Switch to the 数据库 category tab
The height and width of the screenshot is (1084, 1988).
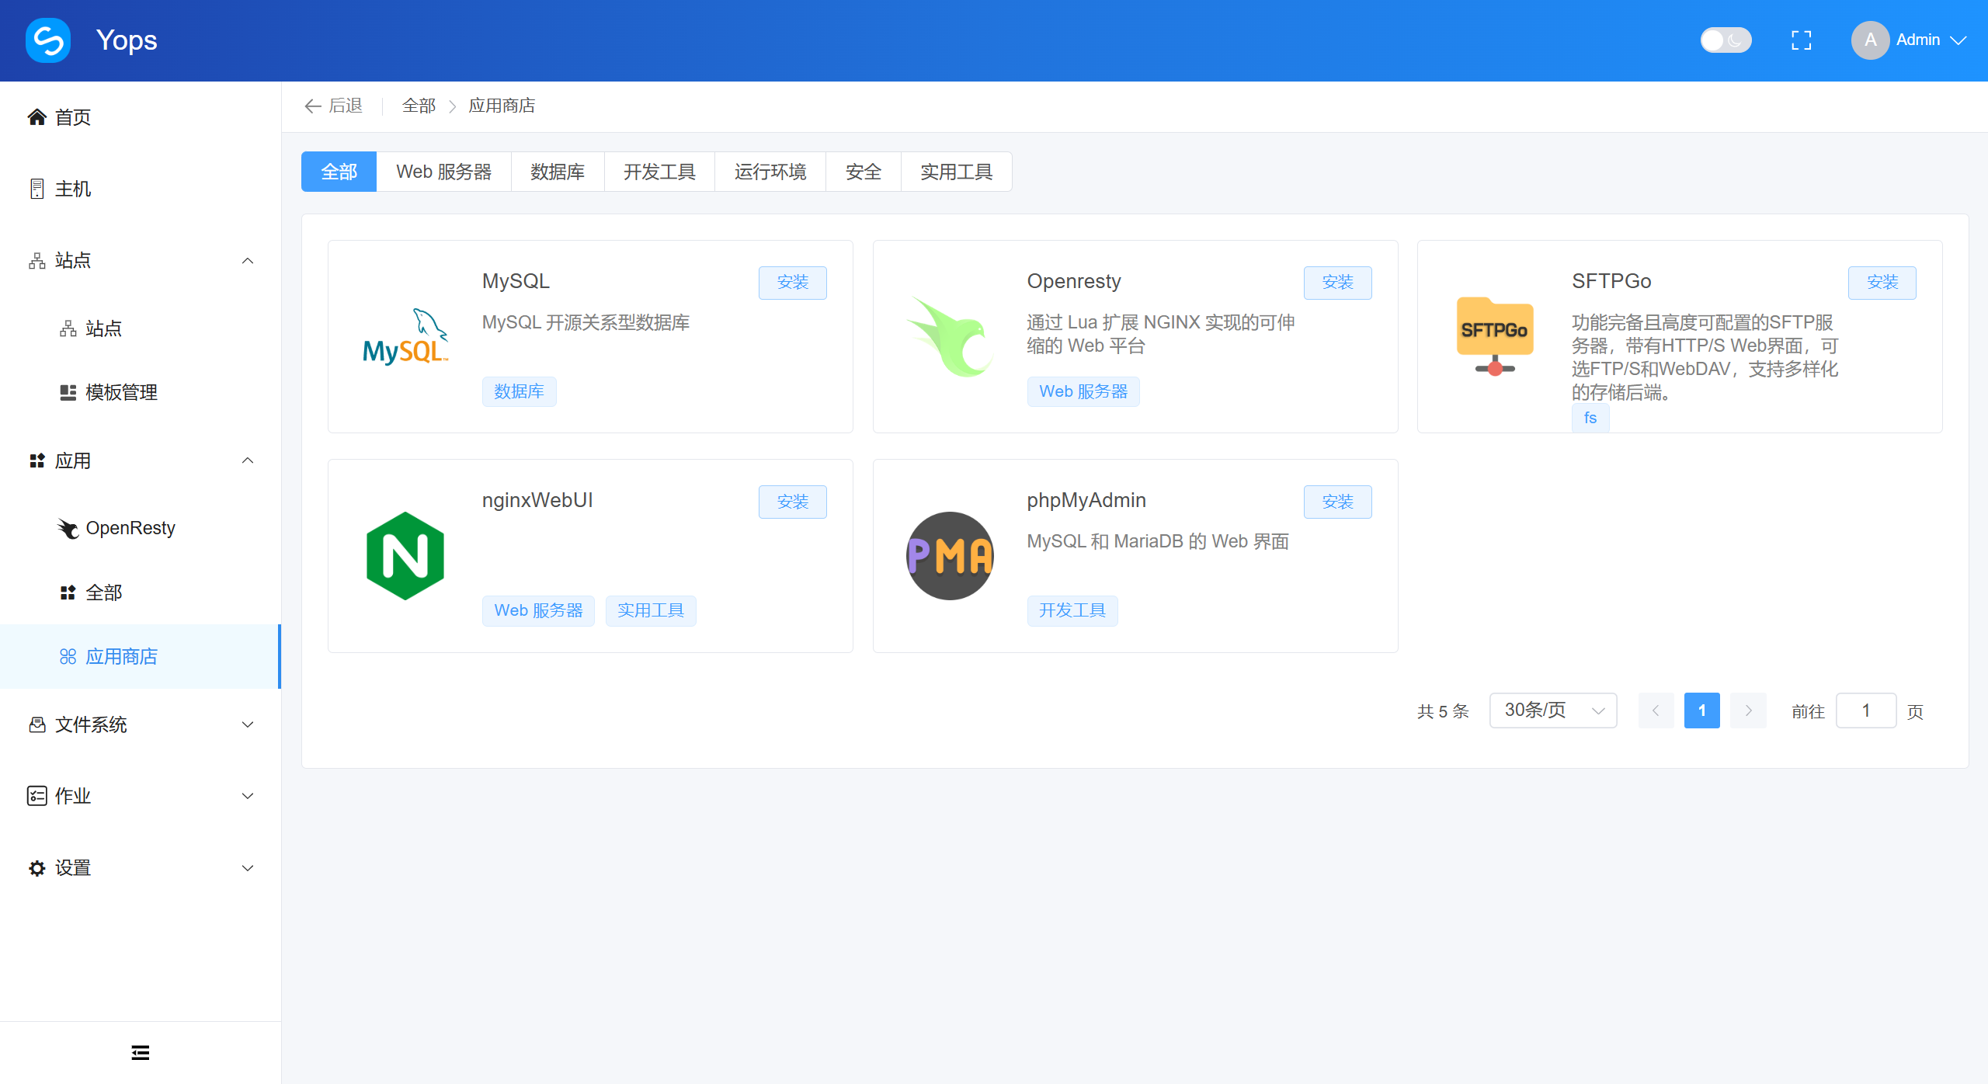[x=558, y=172]
